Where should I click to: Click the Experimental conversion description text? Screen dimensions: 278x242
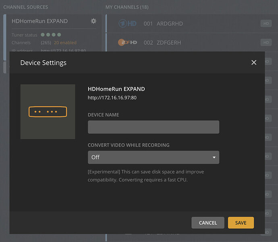point(146,176)
